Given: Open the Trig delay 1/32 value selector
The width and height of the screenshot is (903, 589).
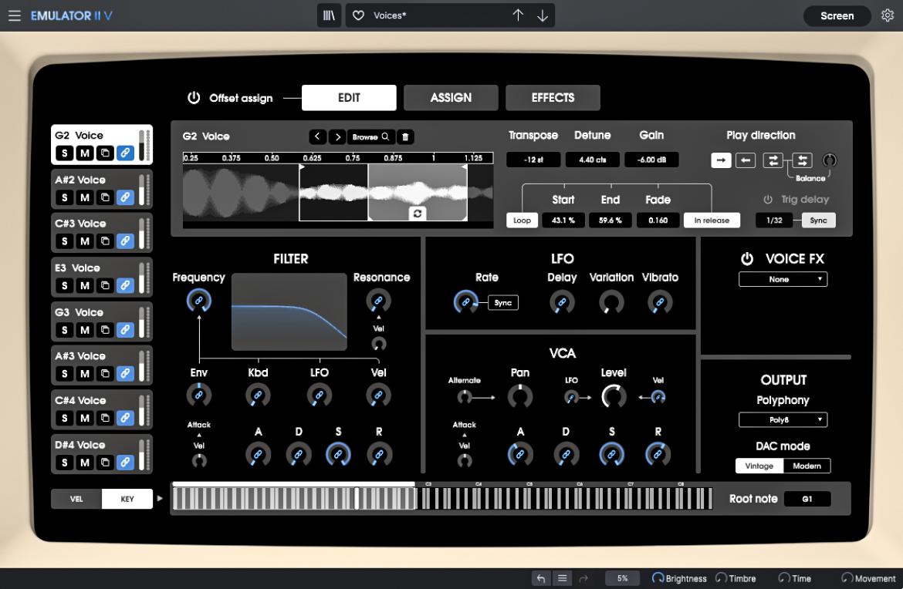Looking at the screenshot, I should click(775, 220).
